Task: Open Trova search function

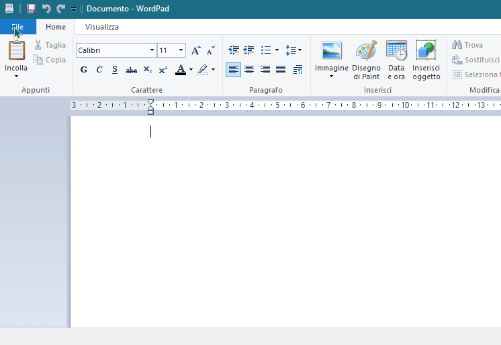Action: tap(467, 45)
